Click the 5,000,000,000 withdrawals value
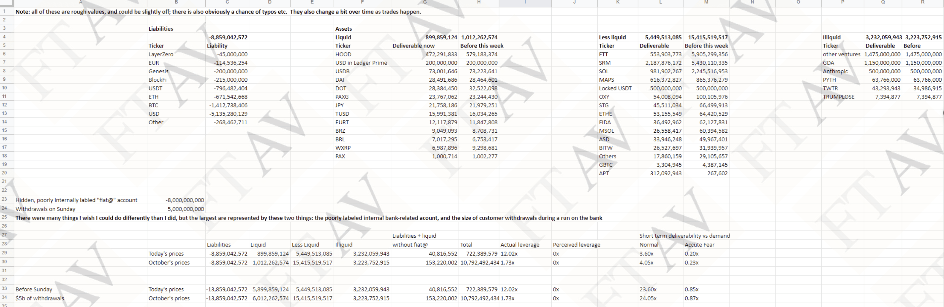 tap(186, 209)
